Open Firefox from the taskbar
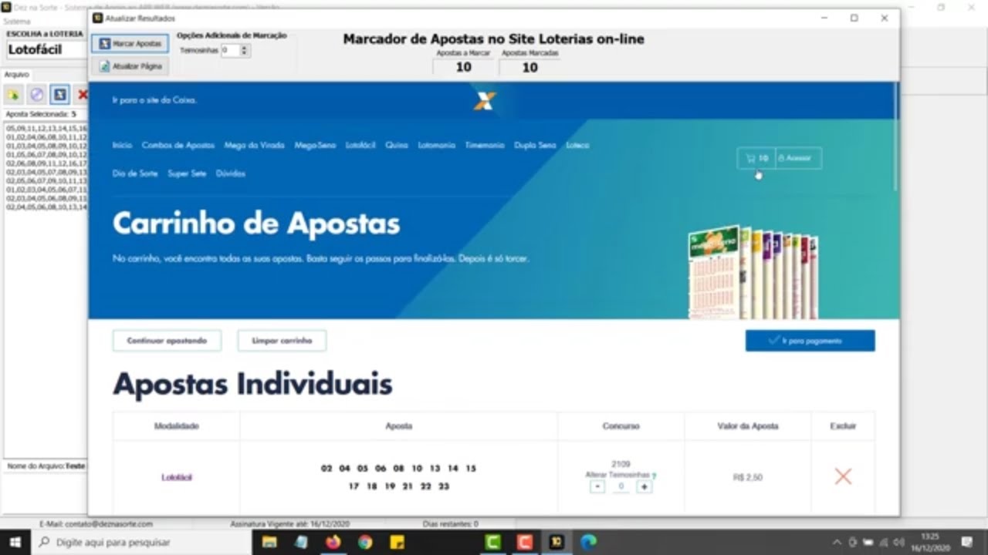 pos(333,542)
